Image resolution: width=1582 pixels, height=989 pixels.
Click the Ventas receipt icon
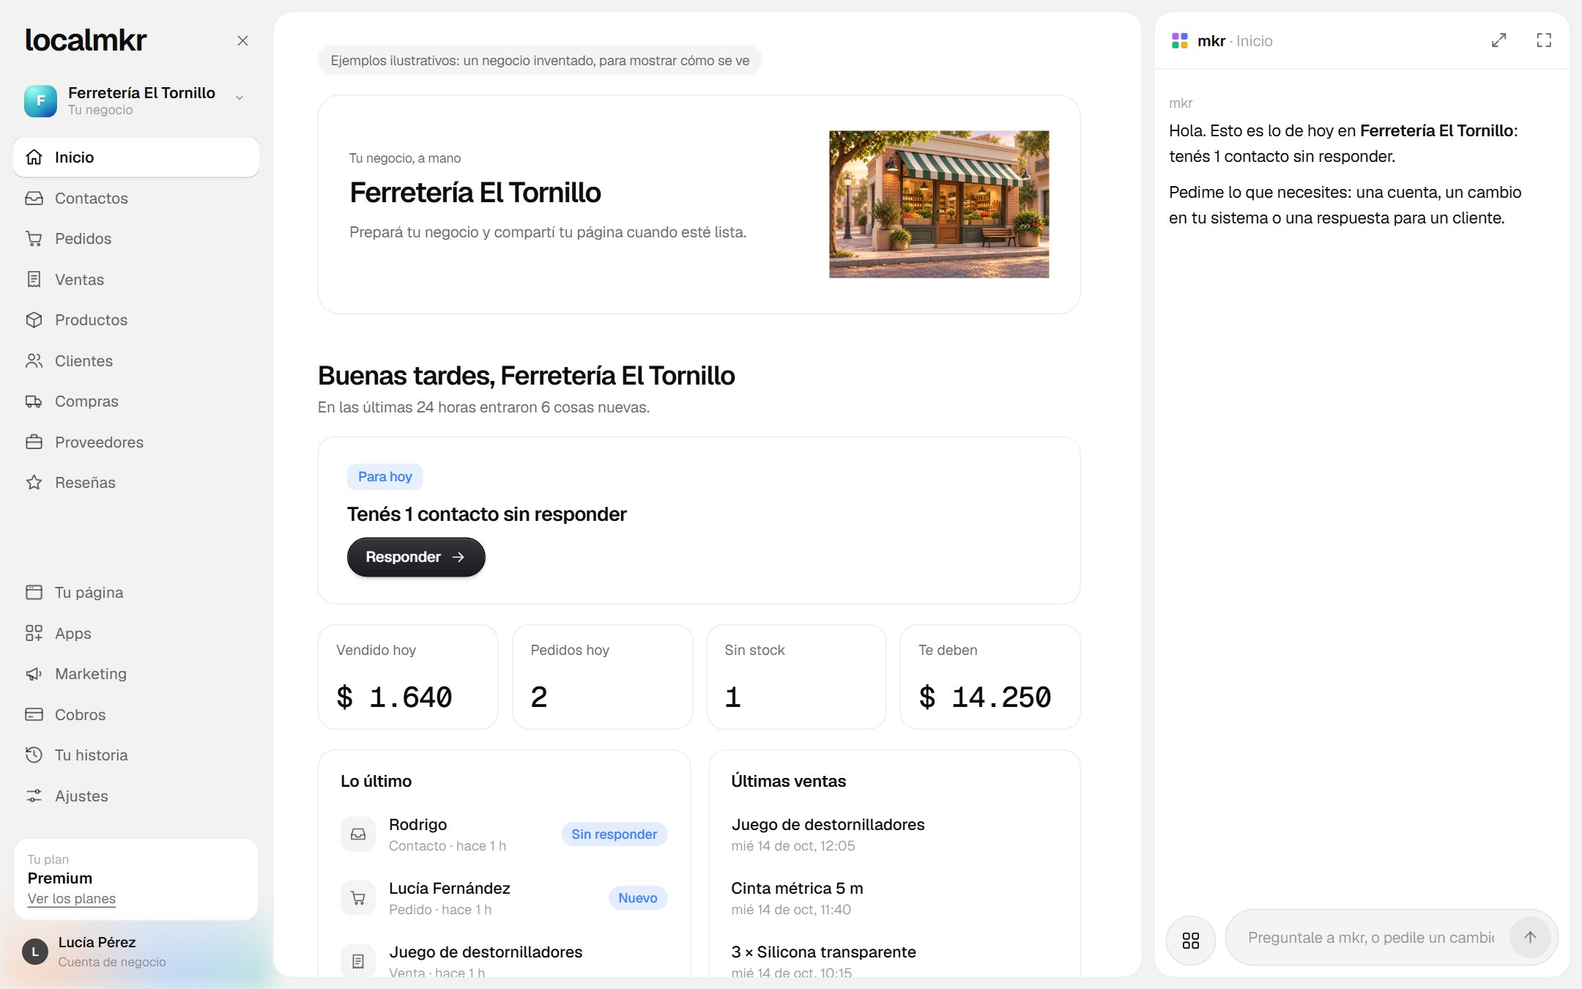click(34, 279)
